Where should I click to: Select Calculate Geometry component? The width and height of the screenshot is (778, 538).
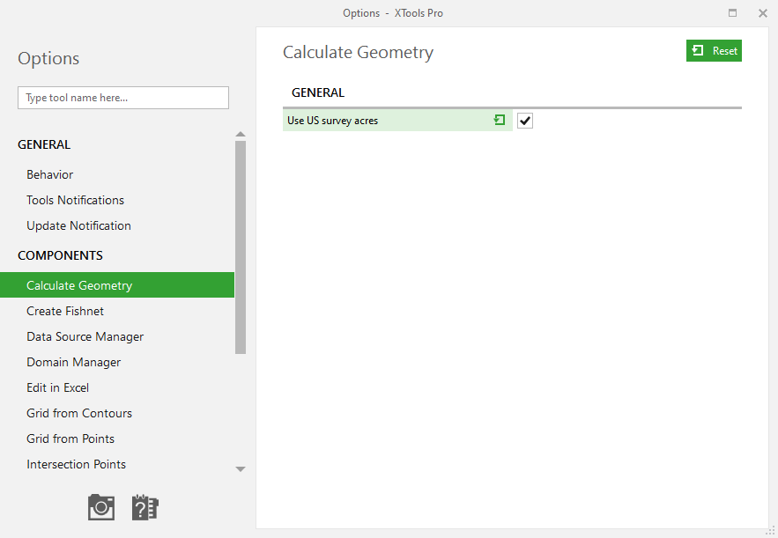pos(117,285)
